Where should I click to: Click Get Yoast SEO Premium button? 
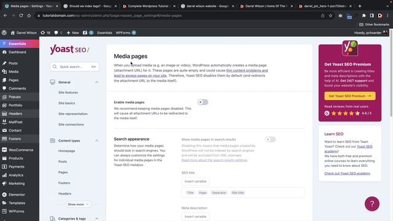click(x=350, y=96)
